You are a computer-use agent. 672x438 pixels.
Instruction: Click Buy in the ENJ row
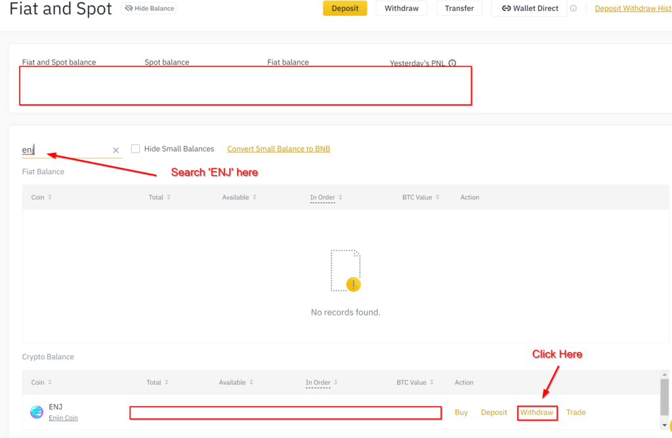click(x=461, y=412)
